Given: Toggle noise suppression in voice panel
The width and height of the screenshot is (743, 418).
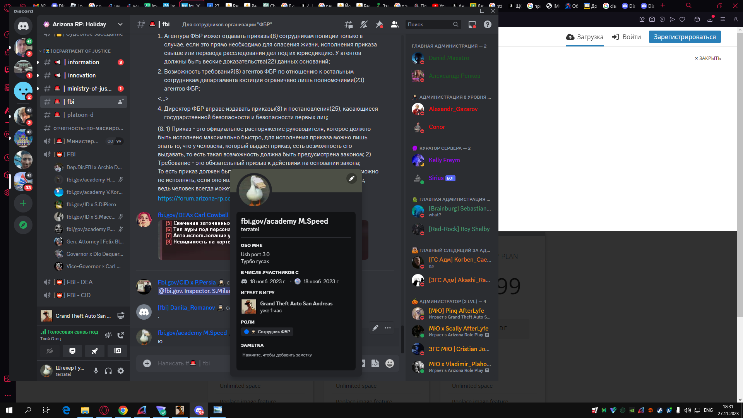Looking at the screenshot, I should click(108, 335).
